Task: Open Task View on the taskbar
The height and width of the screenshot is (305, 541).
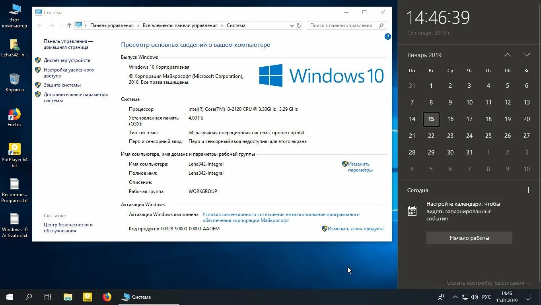Action: [x=48, y=297]
